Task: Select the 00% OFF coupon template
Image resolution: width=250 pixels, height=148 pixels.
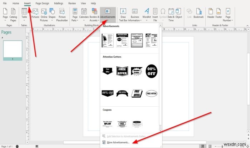Action: point(107,124)
